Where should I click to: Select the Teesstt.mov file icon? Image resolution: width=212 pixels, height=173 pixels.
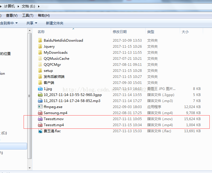point(40,119)
